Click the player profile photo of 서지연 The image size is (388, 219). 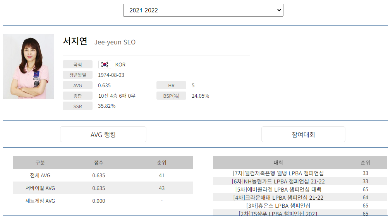point(29,67)
